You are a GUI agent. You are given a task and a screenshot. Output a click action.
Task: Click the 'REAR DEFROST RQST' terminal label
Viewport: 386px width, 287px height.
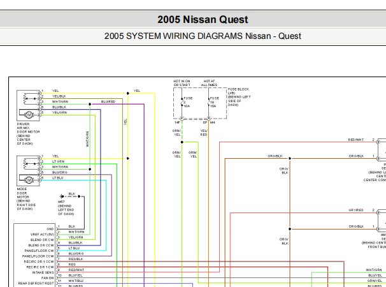point(36,283)
